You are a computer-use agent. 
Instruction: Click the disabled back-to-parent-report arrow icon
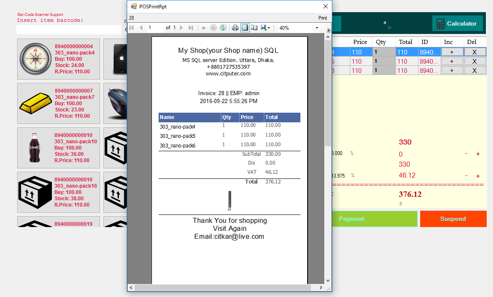pos(204,28)
